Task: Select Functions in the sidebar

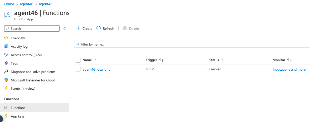Action: 34,108
